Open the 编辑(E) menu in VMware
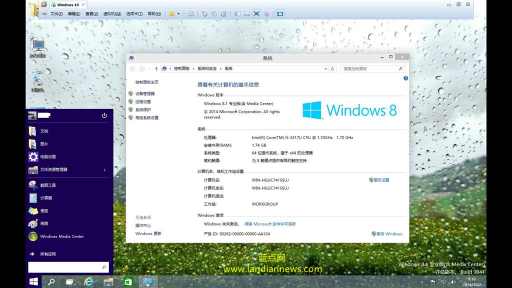The height and width of the screenshot is (288, 512). (x=74, y=13)
